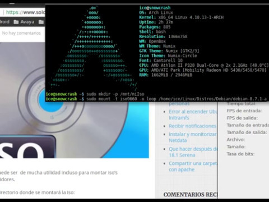
Task: Click the 'RAM: 1662MiB / 2946MiB' line
Action: click(166, 75)
